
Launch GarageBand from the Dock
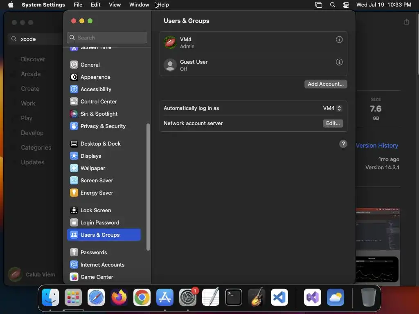tap(257, 297)
